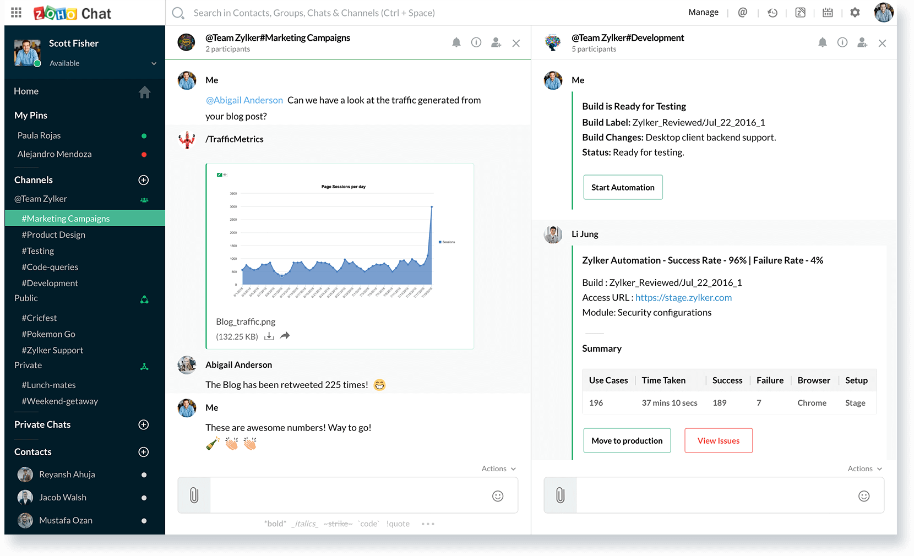914x556 pixels.
Task: Open chat history clock icon
Action: click(x=772, y=13)
